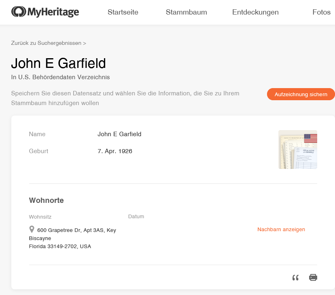Viewport: 335px width, 295px height.
Task: Open the Startseite menu item
Action: click(x=123, y=12)
